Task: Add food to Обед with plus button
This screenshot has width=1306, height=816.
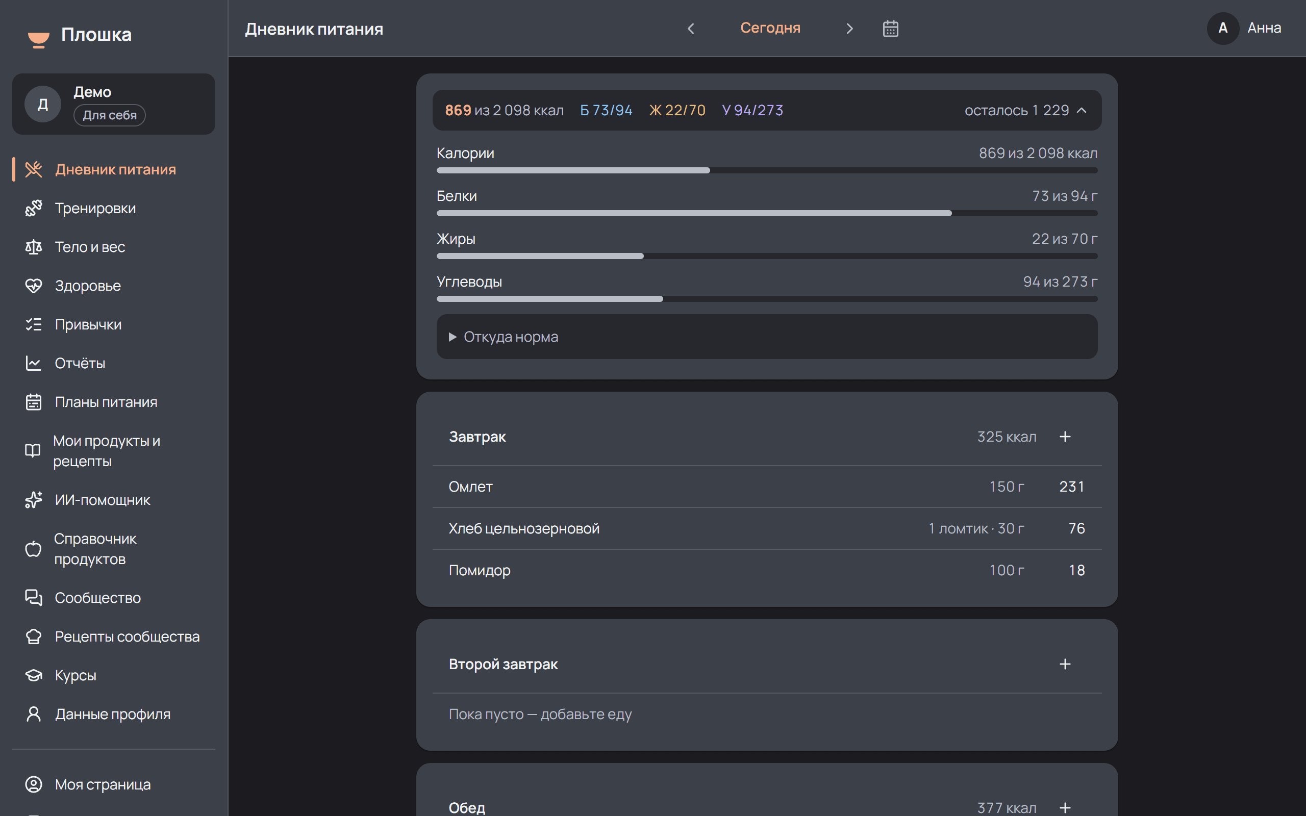Action: [1065, 808]
